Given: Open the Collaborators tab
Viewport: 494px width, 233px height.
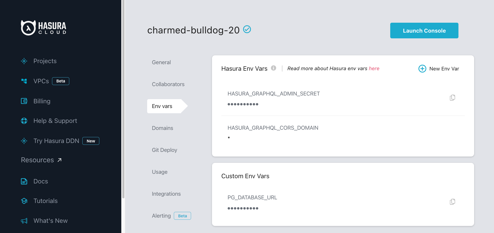Looking at the screenshot, I should [x=168, y=84].
